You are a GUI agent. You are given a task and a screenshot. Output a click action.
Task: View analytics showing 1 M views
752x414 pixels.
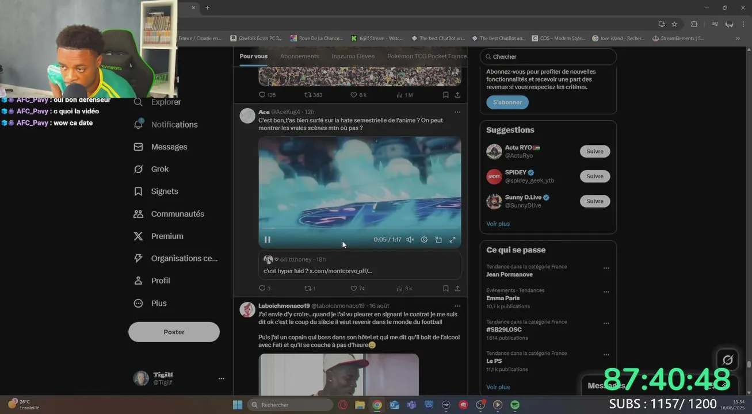(400, 95)
